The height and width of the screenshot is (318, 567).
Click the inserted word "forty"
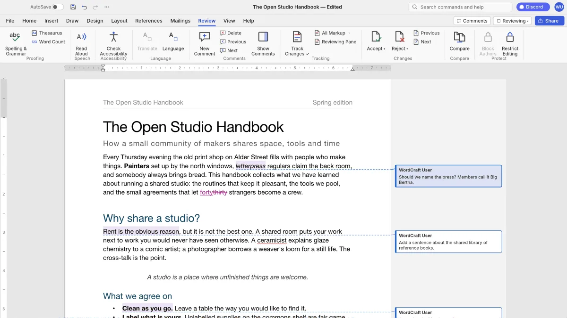(206, 192)
